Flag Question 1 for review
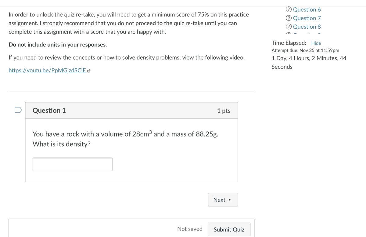This screenshot has height=237, width=366. (18, 110)
